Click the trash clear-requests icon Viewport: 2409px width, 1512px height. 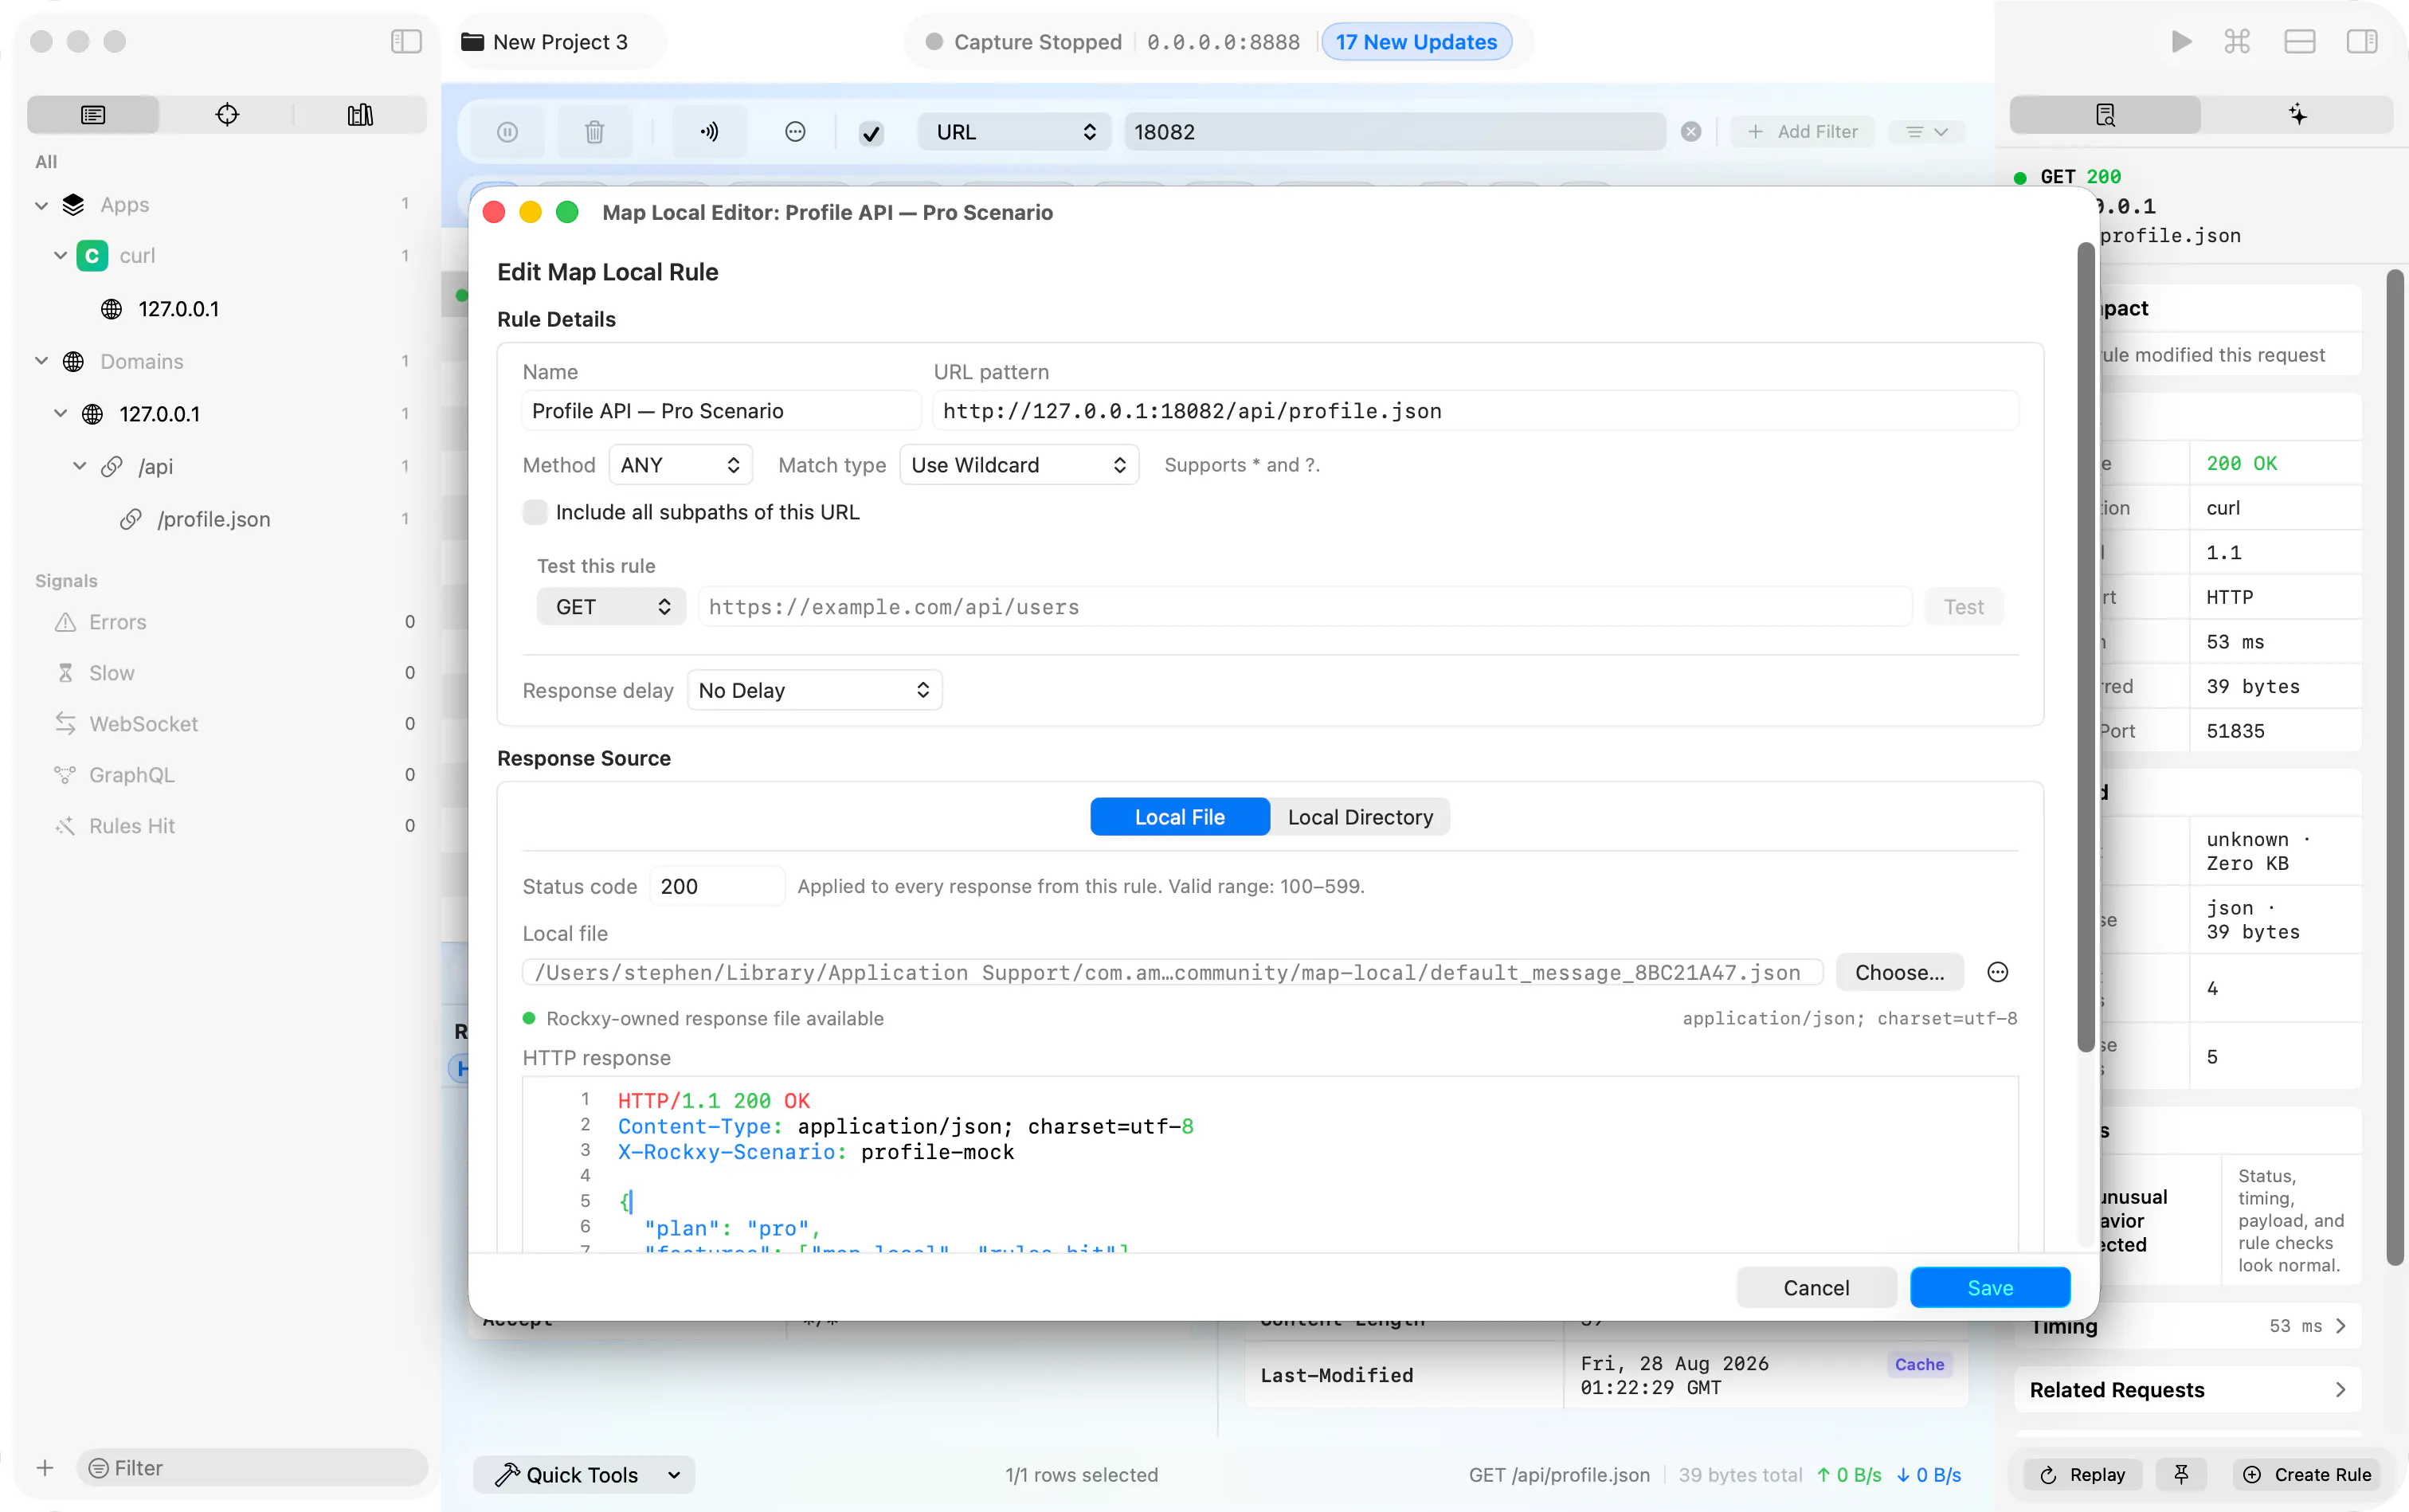coord(594,132)
